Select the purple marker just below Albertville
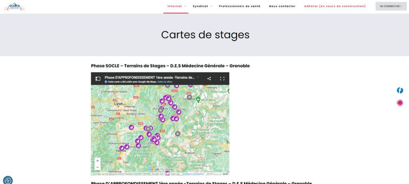The height and width of the screenshot is (184, 409). pos(179,112)
